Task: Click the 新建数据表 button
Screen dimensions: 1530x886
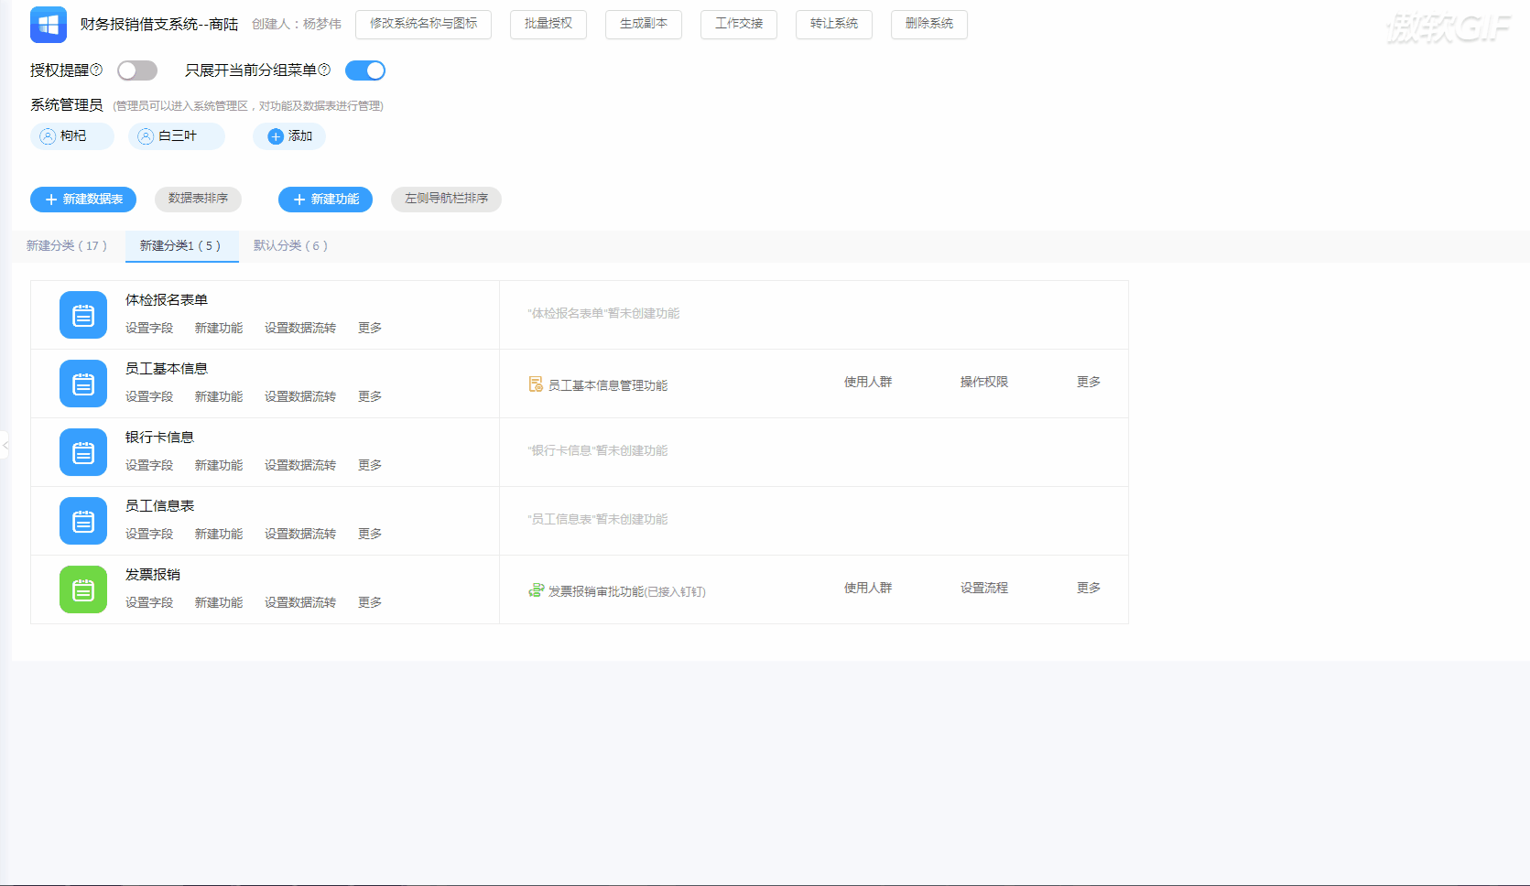Action: (x=82, y=199)
